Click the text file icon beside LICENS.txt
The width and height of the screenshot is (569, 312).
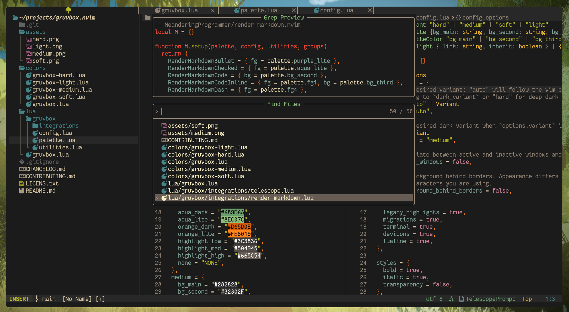[22, 184]
